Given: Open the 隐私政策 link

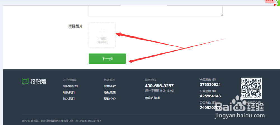Looking at the screenshot, I should point(110,92).
